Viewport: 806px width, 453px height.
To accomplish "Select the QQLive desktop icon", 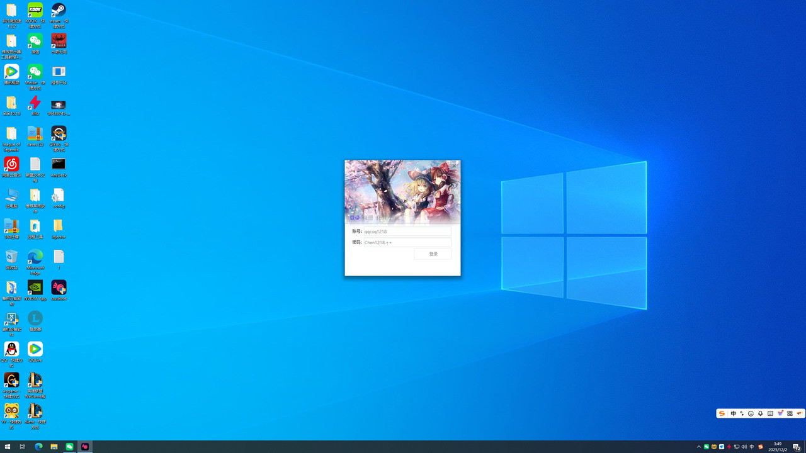I will click(x=35, y=352).
